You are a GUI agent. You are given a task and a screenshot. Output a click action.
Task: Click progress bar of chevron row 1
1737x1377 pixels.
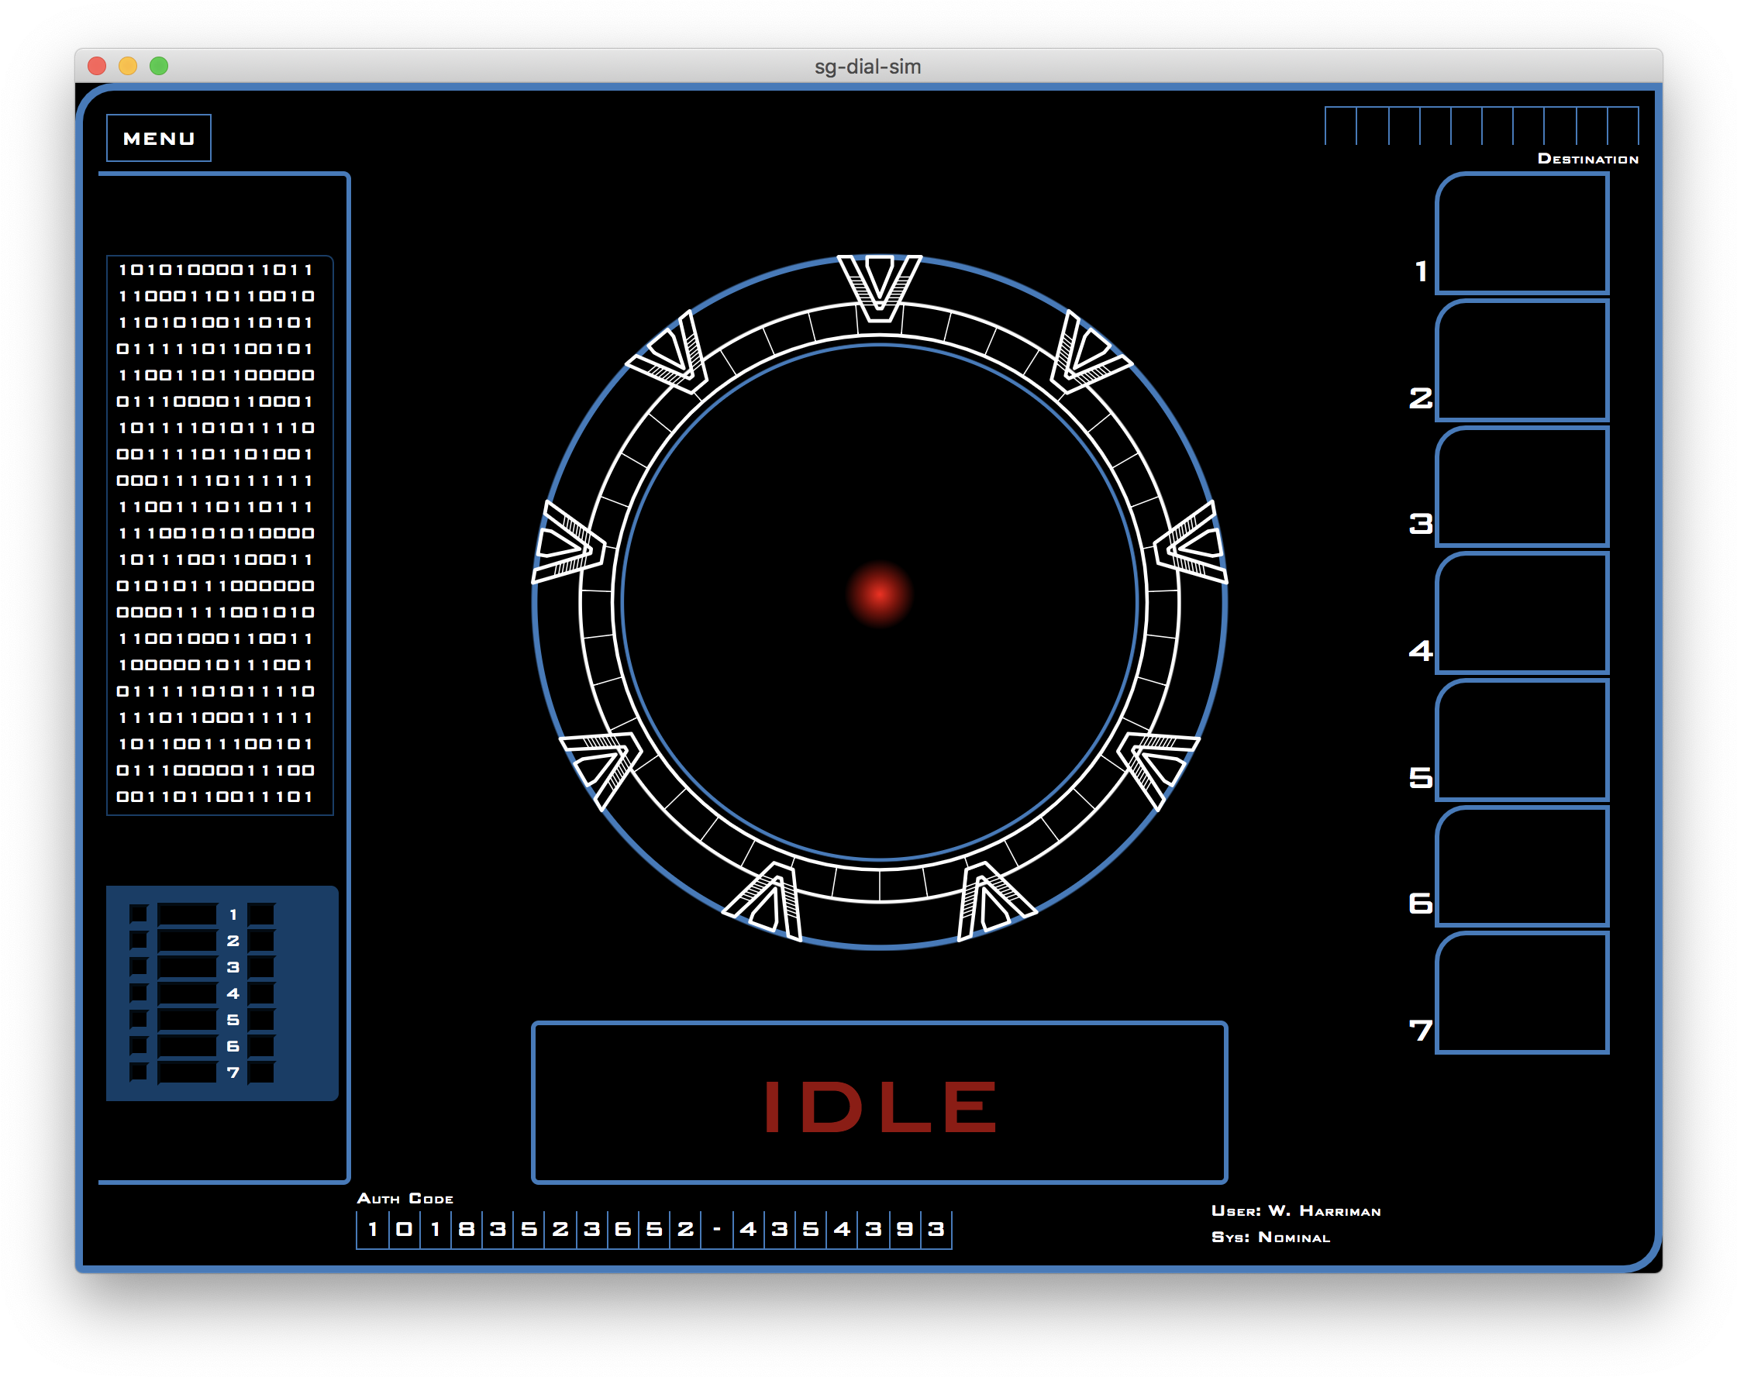tap(188, 914)
